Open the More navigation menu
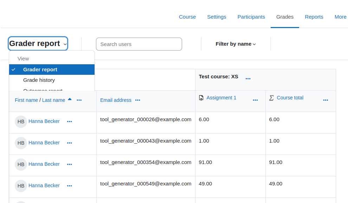This screenshot has height=203, width=348. coord(341,17)
